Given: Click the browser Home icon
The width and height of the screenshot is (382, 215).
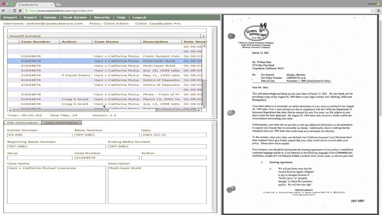Looking at the screenshot, I should point(20,10).
